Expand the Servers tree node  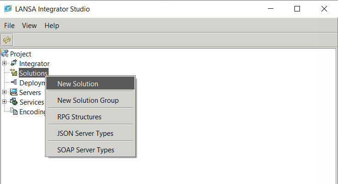[x=4, y=92]
